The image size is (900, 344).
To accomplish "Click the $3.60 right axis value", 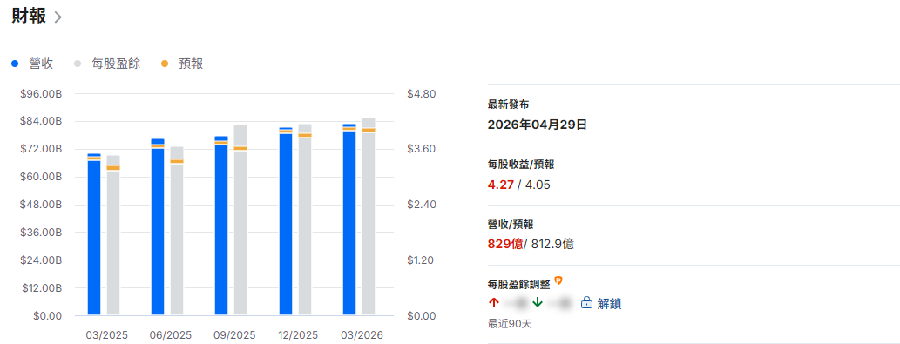I will (422, 149).
